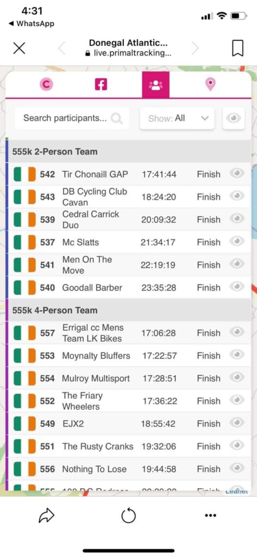Viewport: 257px width, 558px height.
Task: Select the participants tab
Action: (156, 84)
